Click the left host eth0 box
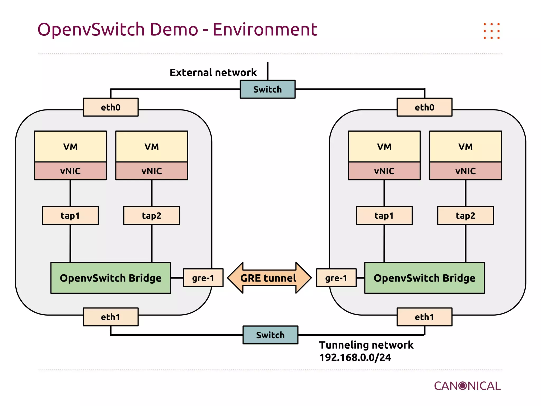541x406 pixels. [x=110, y=107]
